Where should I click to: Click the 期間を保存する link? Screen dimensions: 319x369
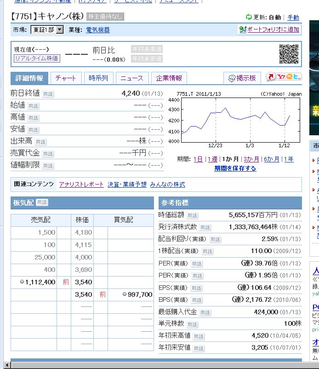tap(235, 168)
